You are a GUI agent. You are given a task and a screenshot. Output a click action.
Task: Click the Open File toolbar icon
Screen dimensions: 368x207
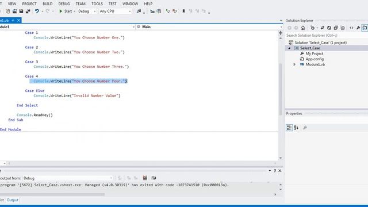coord(14,11)
